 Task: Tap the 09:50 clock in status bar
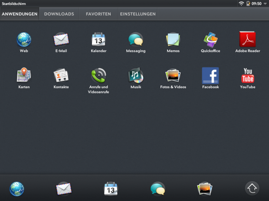click(x=257, y=3)
